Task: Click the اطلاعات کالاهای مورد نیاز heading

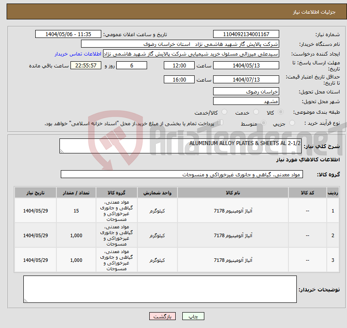Action: pos(308,160)
